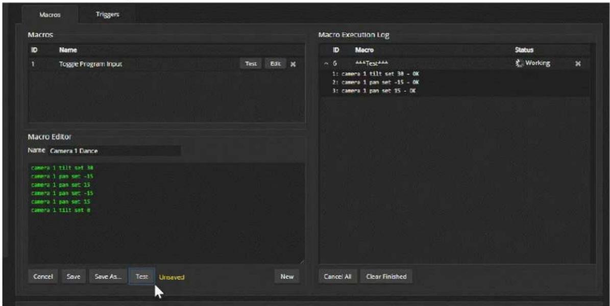Open Save As for macro
This screenshot has height=306, width=610.
(x=108, y=276)
